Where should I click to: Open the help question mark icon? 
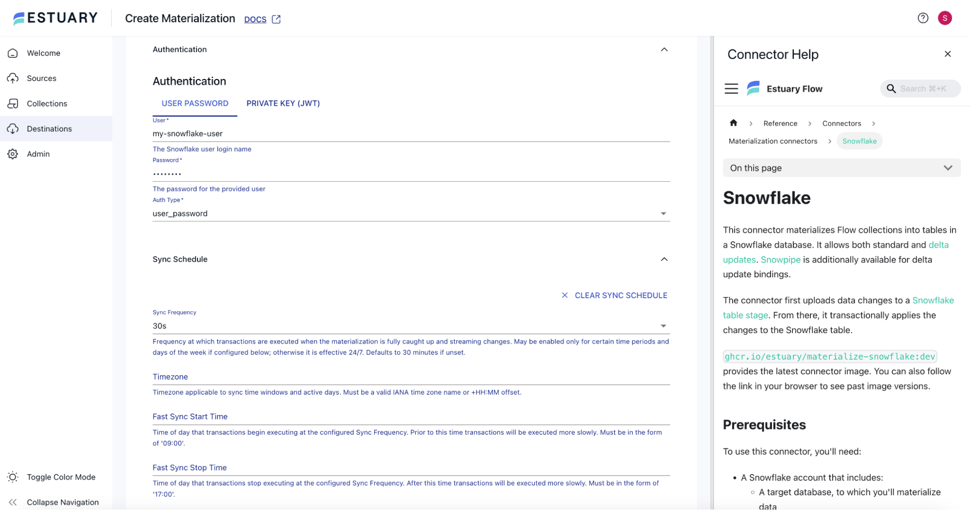coord(922,18)
